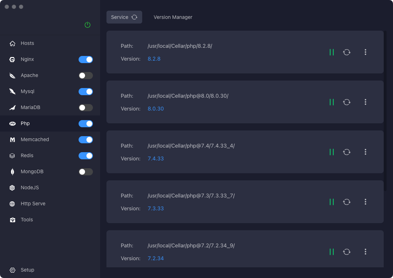Click refresh icon in Service tab
The image size is (393, 278).
tap(135, 17)
